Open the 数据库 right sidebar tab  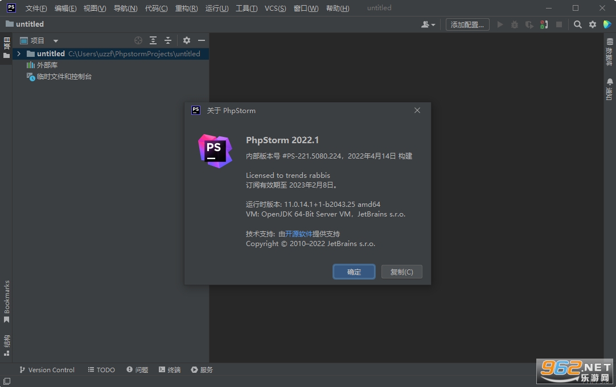coord(609,52)
